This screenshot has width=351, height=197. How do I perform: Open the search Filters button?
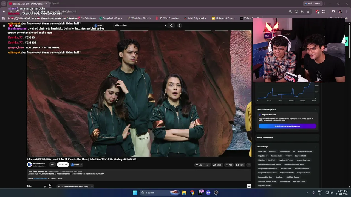pos(98,25)
